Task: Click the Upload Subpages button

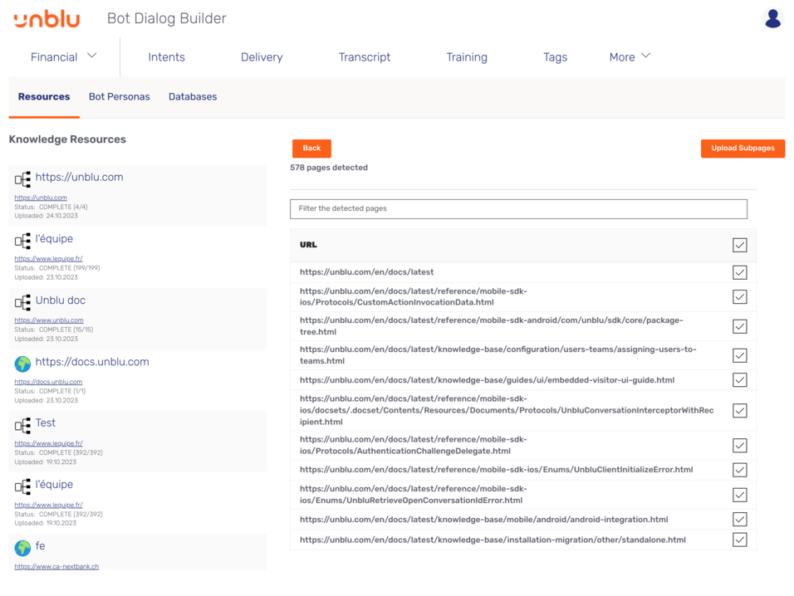Action: pos(742,148)
